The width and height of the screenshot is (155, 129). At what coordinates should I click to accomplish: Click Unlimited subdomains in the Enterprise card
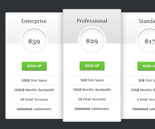pyautogui.click(x=34, y=109)
